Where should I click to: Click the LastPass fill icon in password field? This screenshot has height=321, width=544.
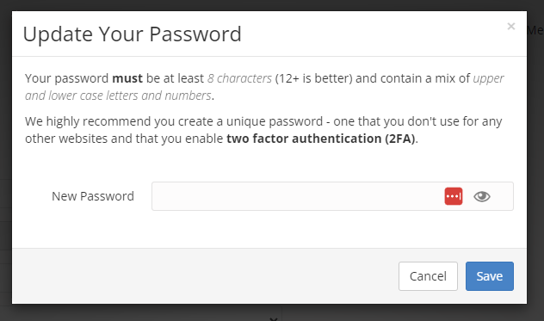454,196
